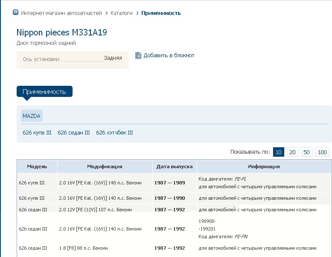
Task: Click the 'Ось установки' label
Action: 41,59
